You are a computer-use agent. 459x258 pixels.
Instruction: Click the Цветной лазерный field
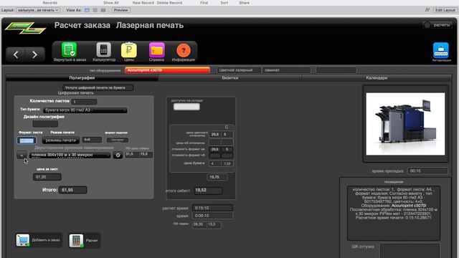tap(239, 70)
